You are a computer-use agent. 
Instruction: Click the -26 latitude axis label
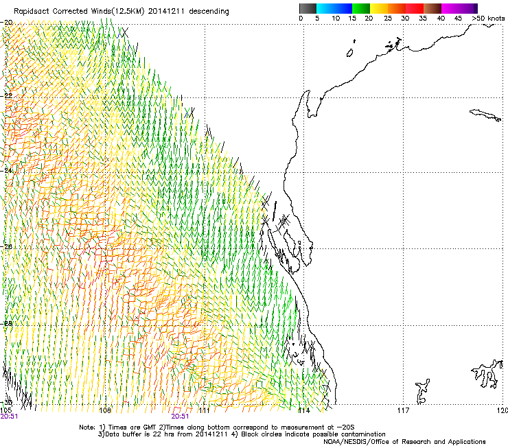coord(6,246)
